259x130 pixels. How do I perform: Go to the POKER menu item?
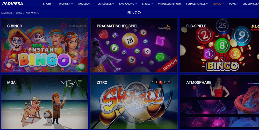pyautogui.click(x=233, y=4)
